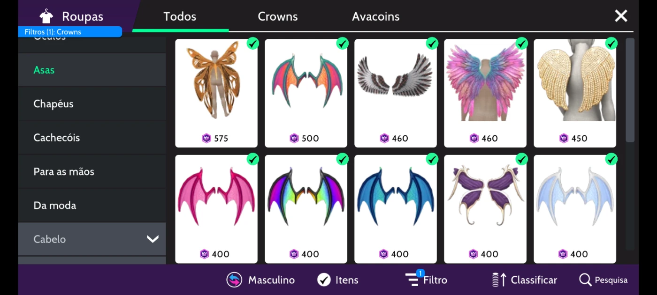The image size is (657, 295).
Task: Expand the Cabelo category chevron
Action: point(153,239)
